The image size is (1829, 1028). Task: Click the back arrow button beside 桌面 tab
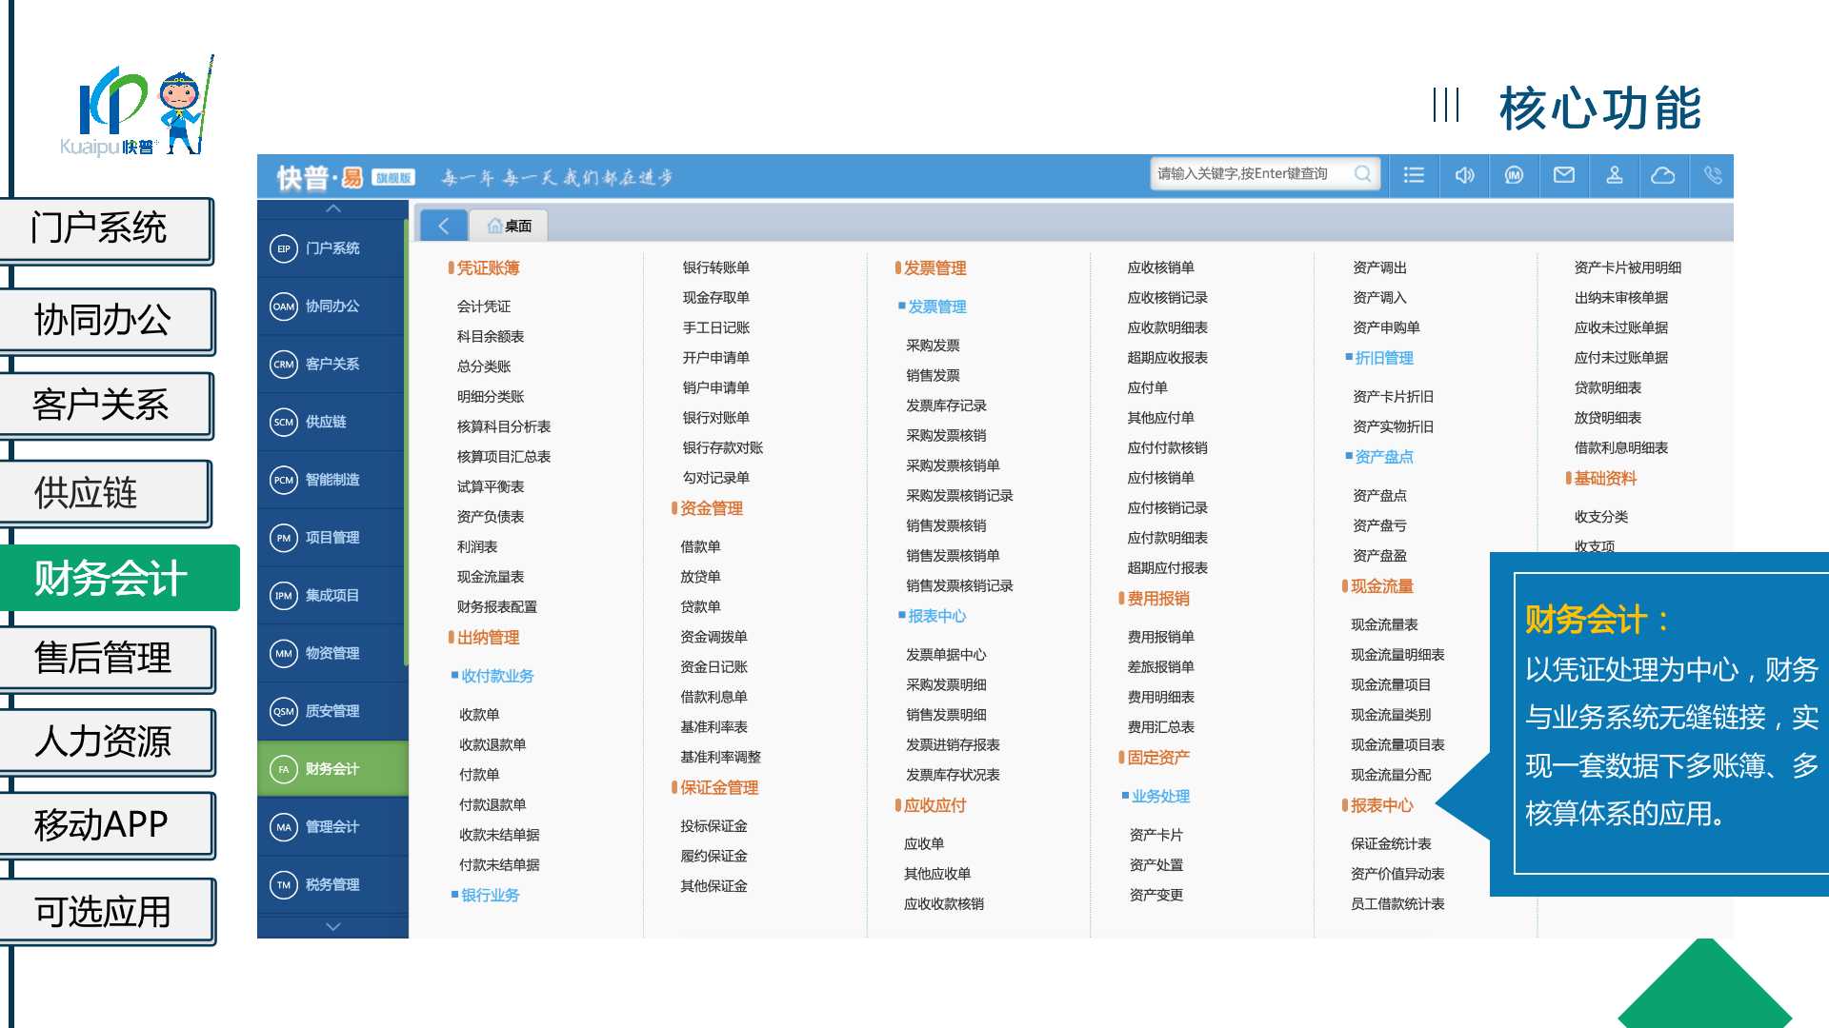click(x=443, y=226)
